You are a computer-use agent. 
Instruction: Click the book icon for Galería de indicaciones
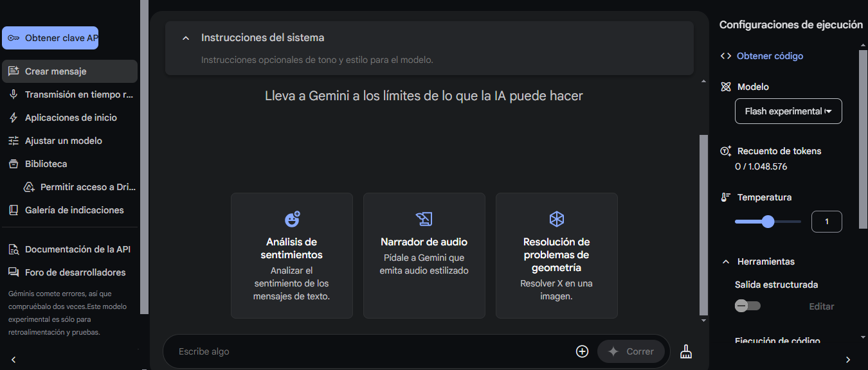click(x=14, y=210)
